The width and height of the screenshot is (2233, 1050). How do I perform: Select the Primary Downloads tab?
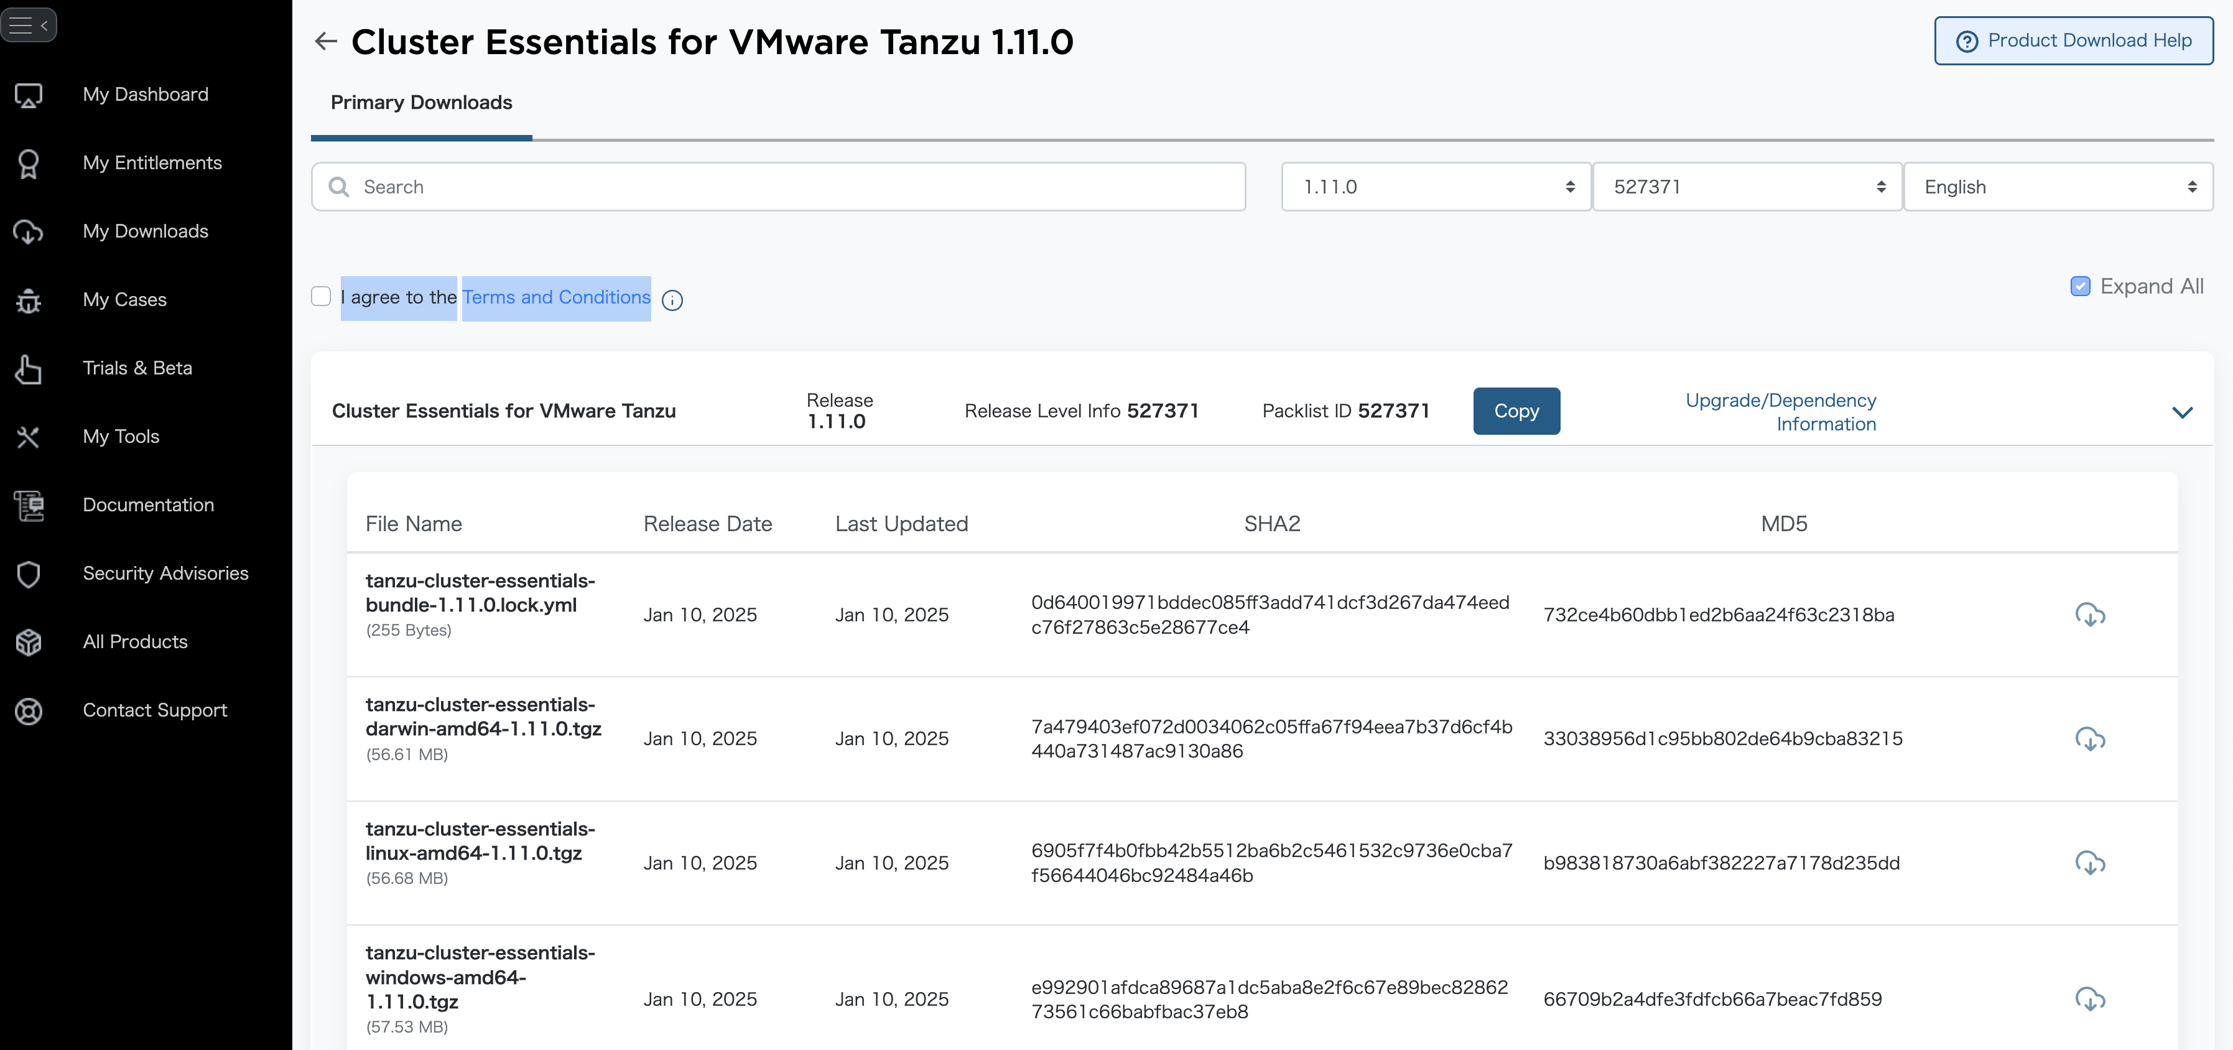click(x=421, y=102)
